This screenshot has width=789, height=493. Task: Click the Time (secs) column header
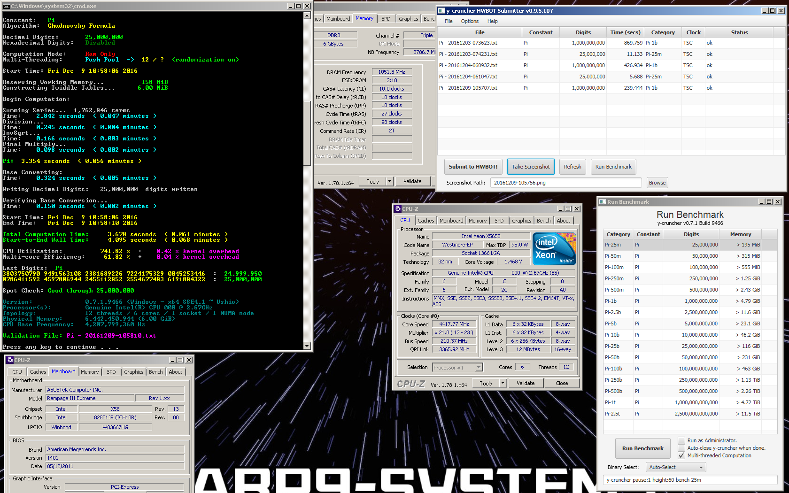625,32
